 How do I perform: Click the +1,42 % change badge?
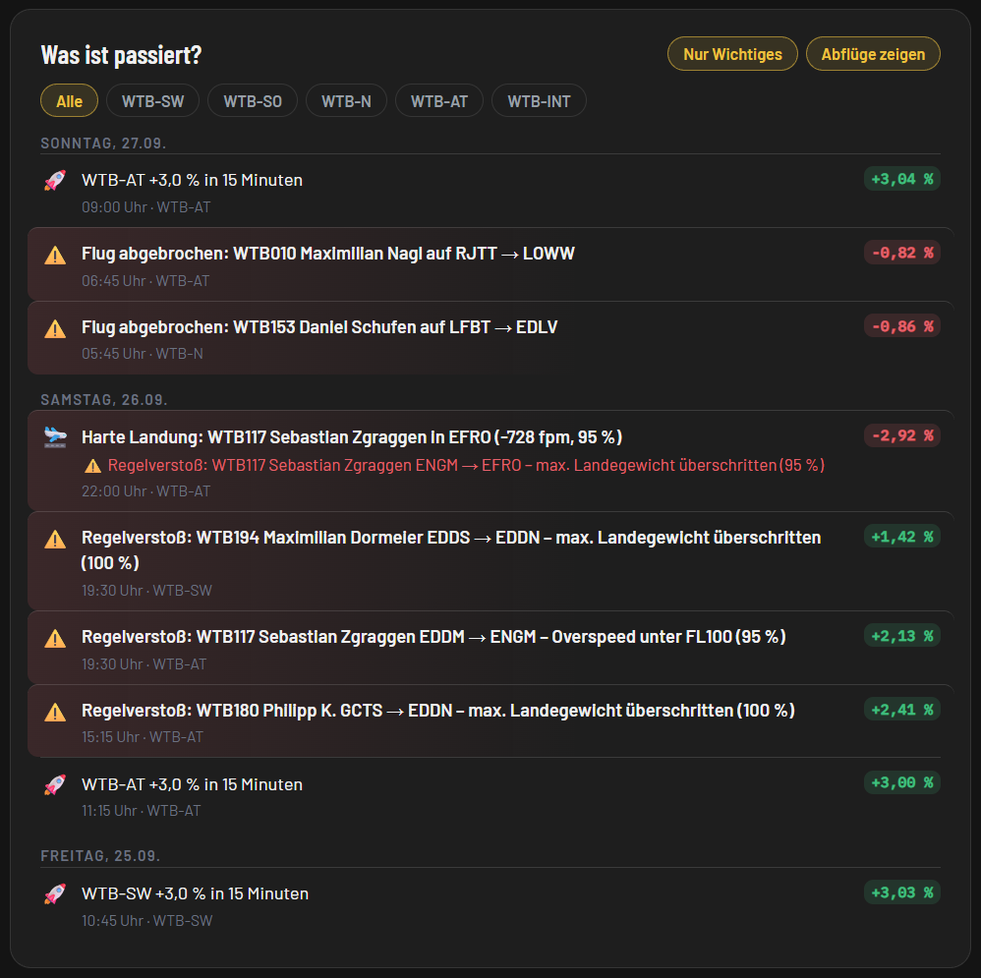click(902, 537)
